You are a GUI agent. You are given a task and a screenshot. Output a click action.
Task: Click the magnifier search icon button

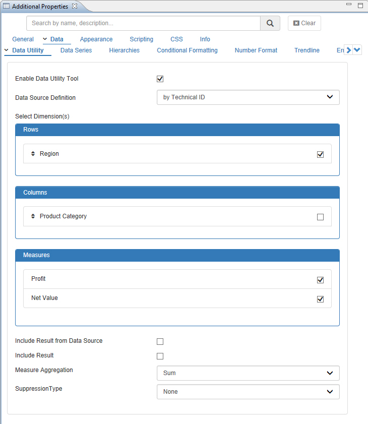270,23
